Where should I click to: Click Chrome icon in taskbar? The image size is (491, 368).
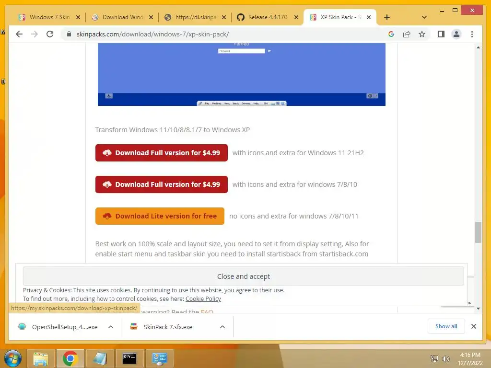coord(70,358)
